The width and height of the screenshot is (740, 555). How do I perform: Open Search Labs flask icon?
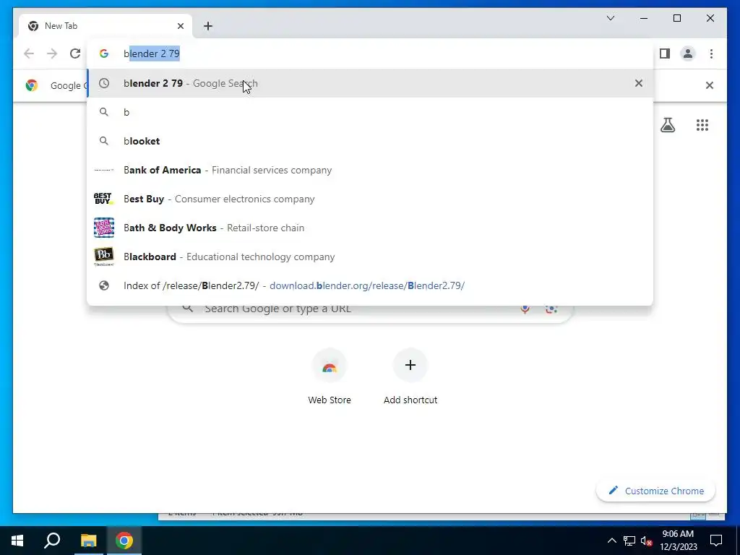[x=667, y=125]
